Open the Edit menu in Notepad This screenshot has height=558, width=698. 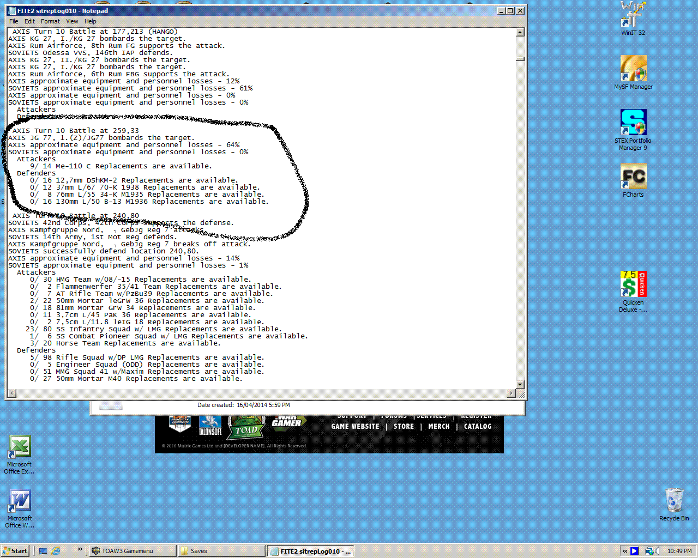coord(29,21)
